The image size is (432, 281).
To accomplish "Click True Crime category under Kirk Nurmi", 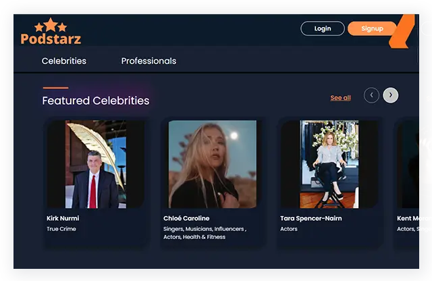I will pos(61,229).
